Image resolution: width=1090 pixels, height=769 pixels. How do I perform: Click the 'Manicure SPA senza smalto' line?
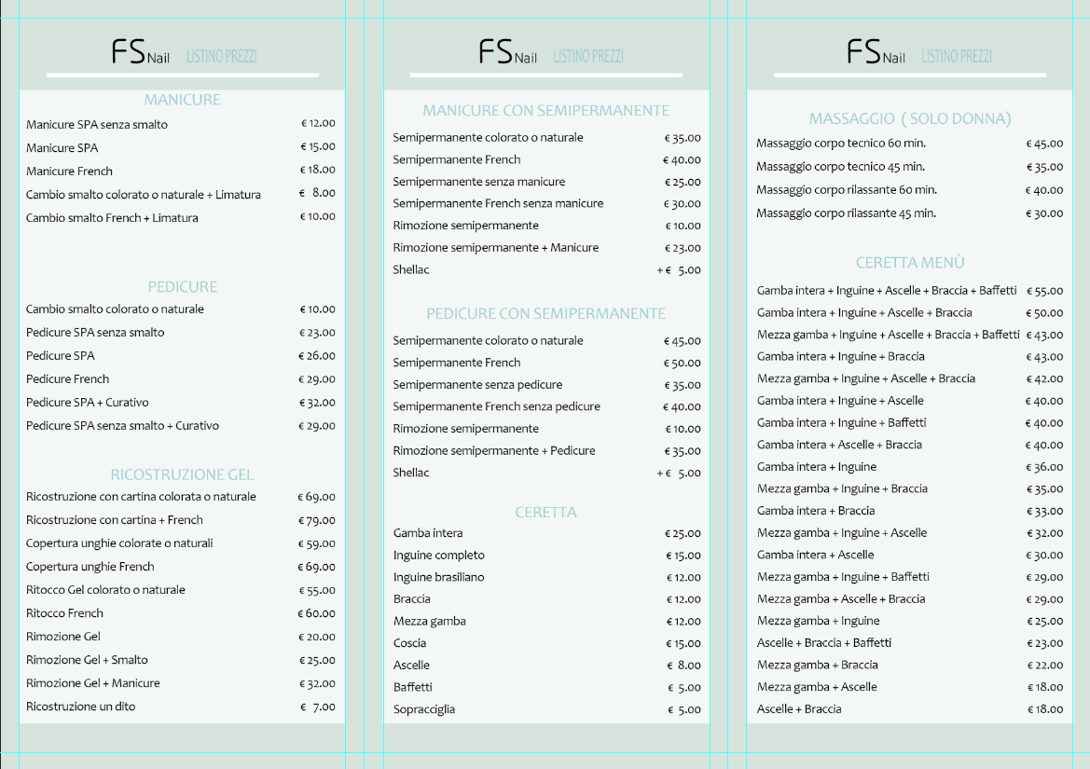[97, 124]
